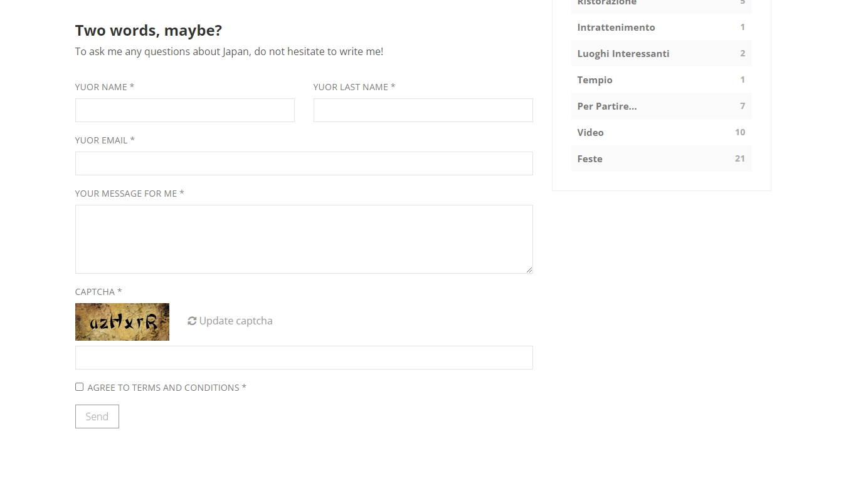Click the message textarea resize handle
Screen dimensions: 846x481
(x=529, y=269)
